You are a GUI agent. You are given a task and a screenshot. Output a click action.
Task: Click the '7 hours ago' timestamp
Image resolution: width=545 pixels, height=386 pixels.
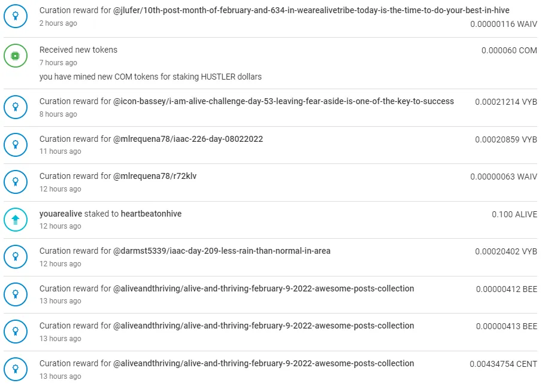[58, 63]
